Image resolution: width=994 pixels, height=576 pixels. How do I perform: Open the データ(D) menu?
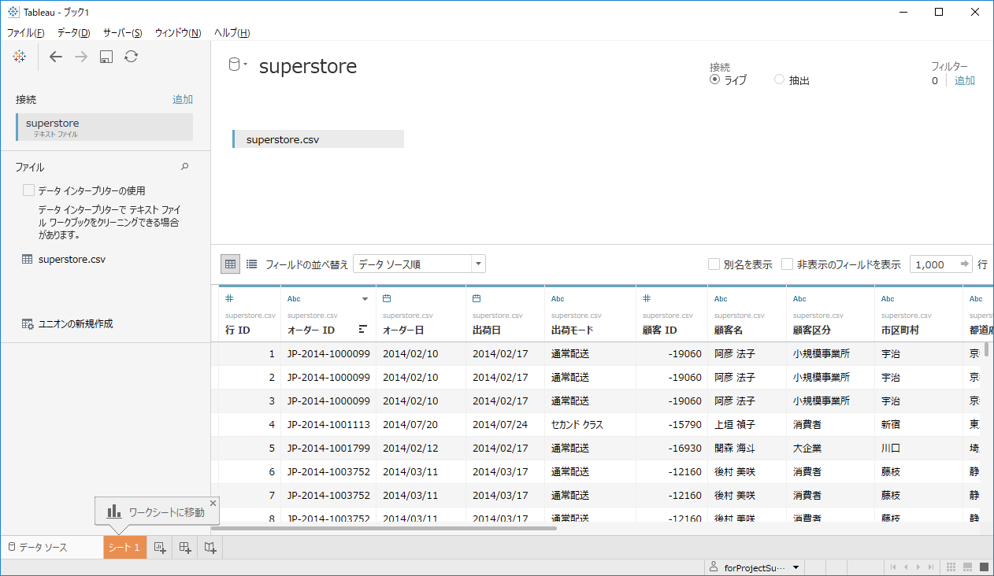(x=74, y=32)
